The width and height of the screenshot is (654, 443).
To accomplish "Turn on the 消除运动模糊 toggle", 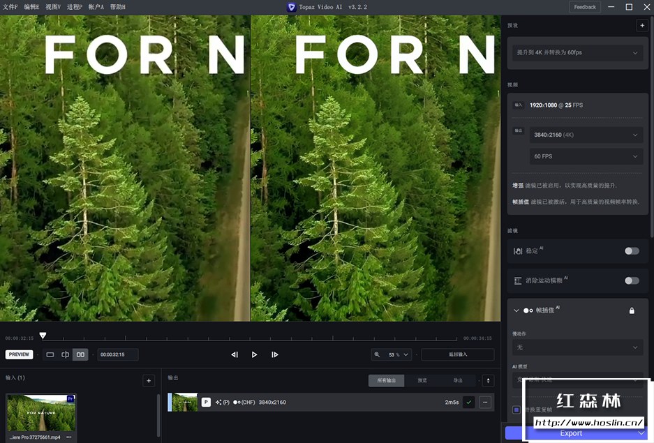I will tap(631, 280).
